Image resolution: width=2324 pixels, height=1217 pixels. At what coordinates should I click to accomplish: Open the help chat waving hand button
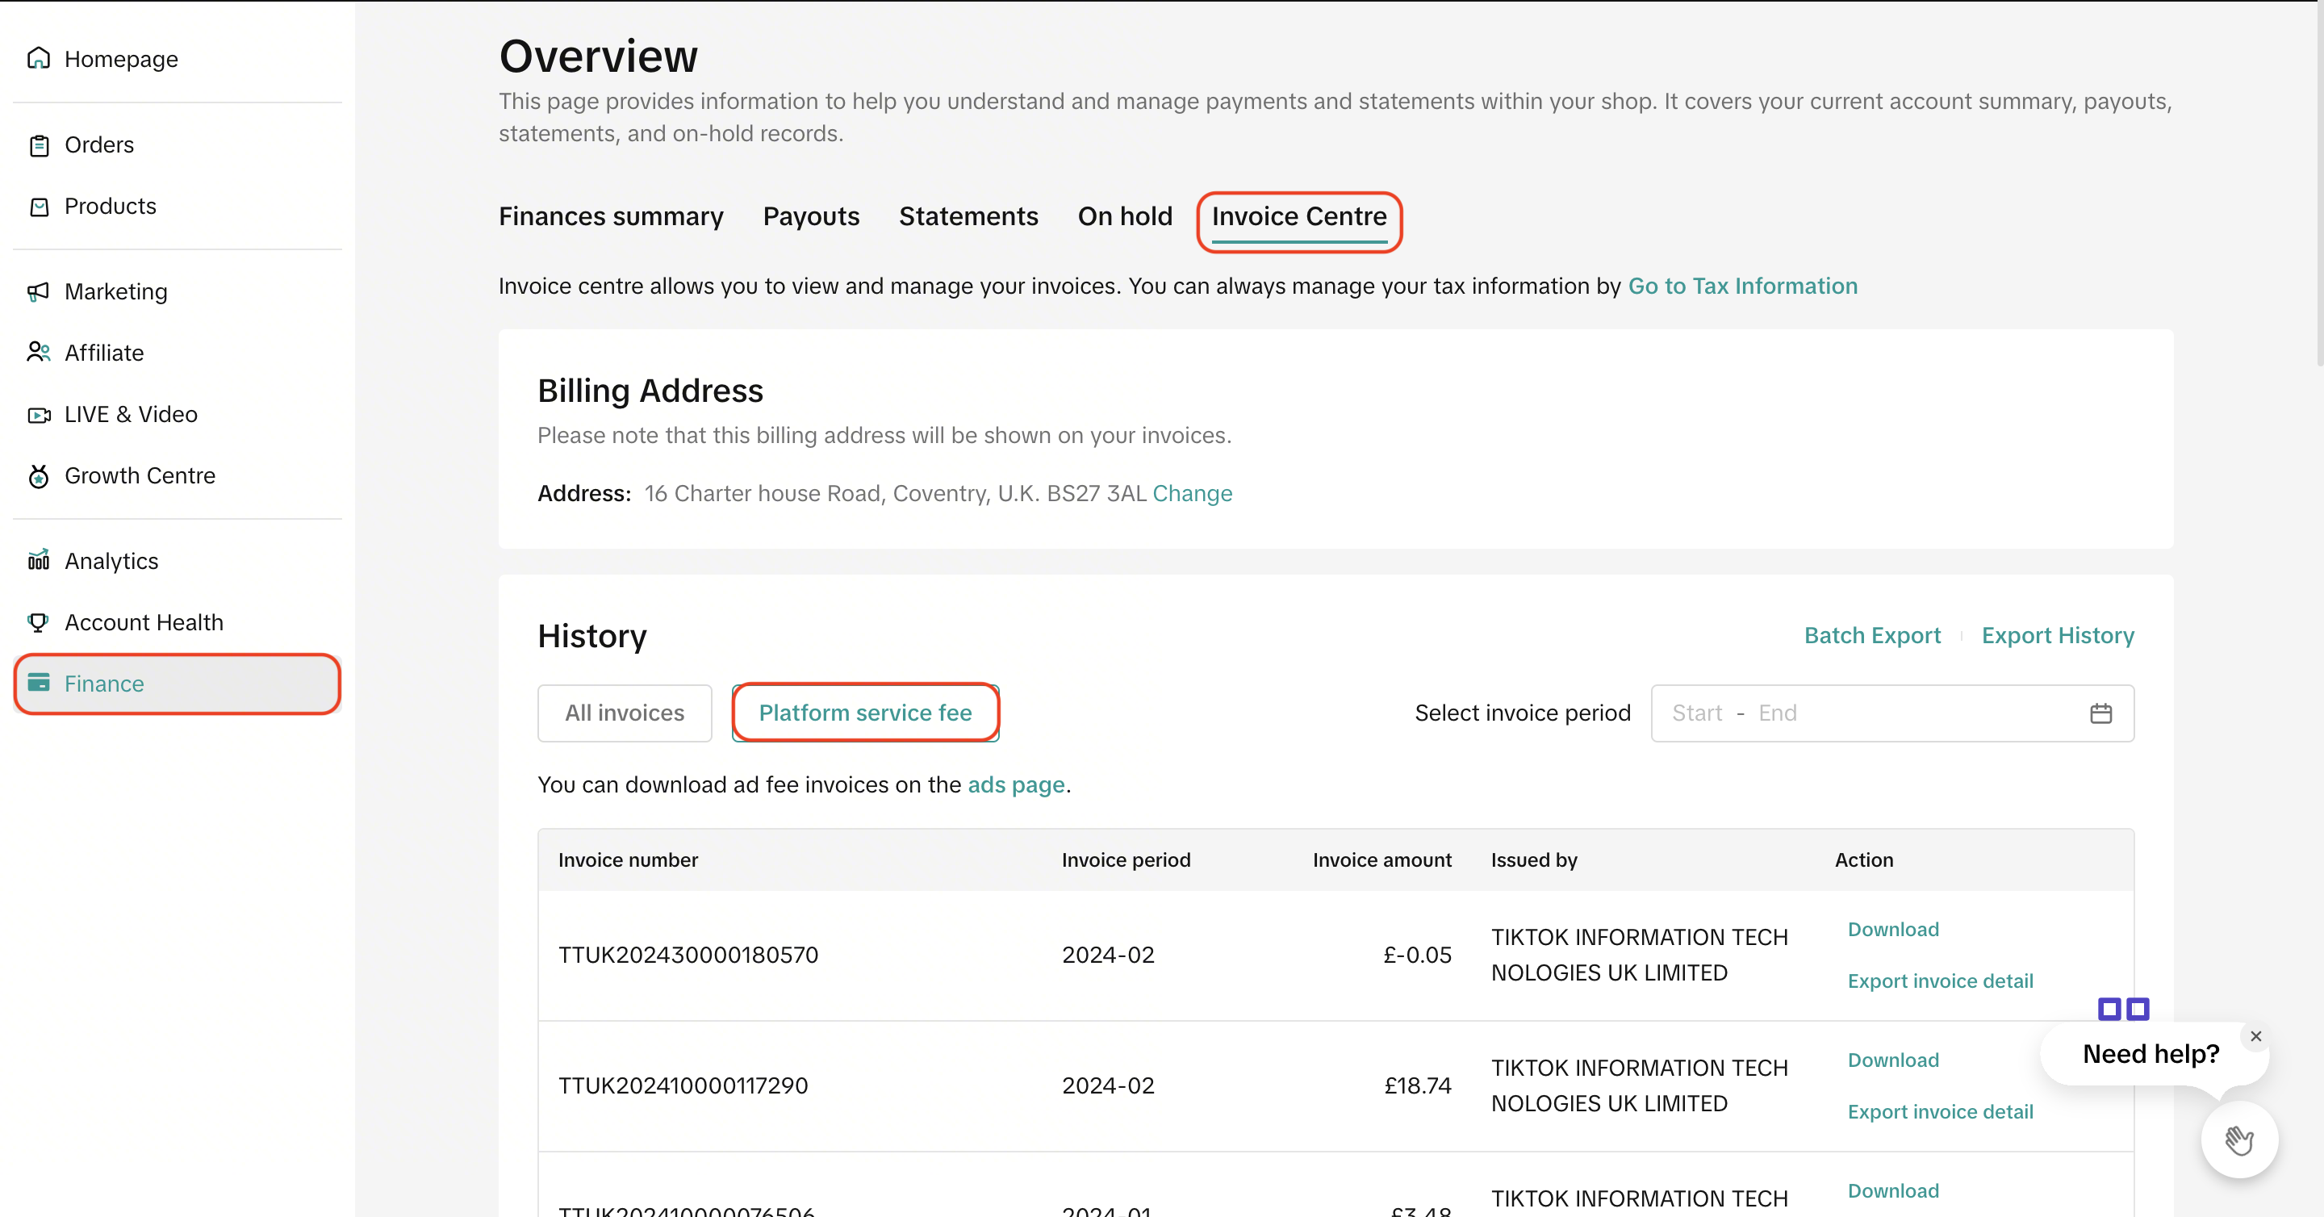pyautogui.click(x=2239, y=1140)
